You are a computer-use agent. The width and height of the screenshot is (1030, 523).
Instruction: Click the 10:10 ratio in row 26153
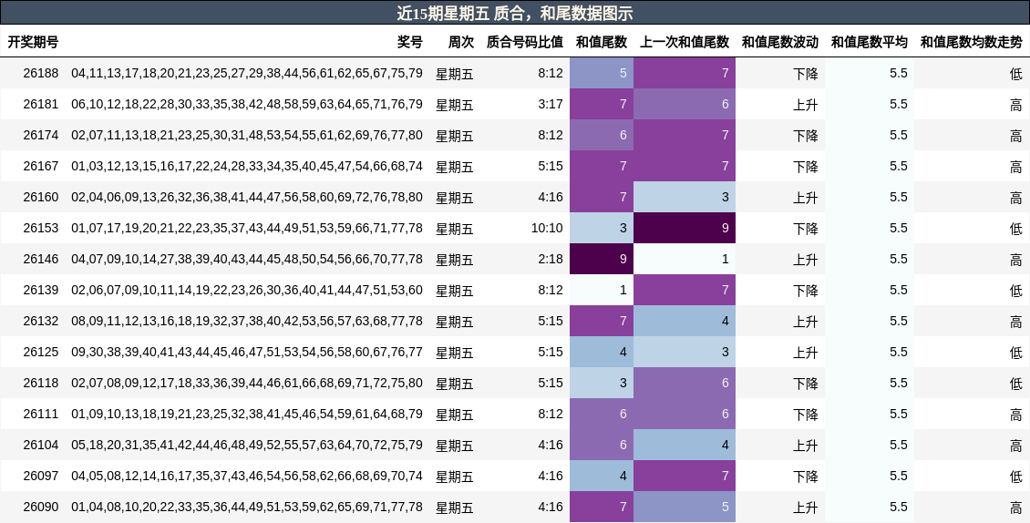click(547, 228)
